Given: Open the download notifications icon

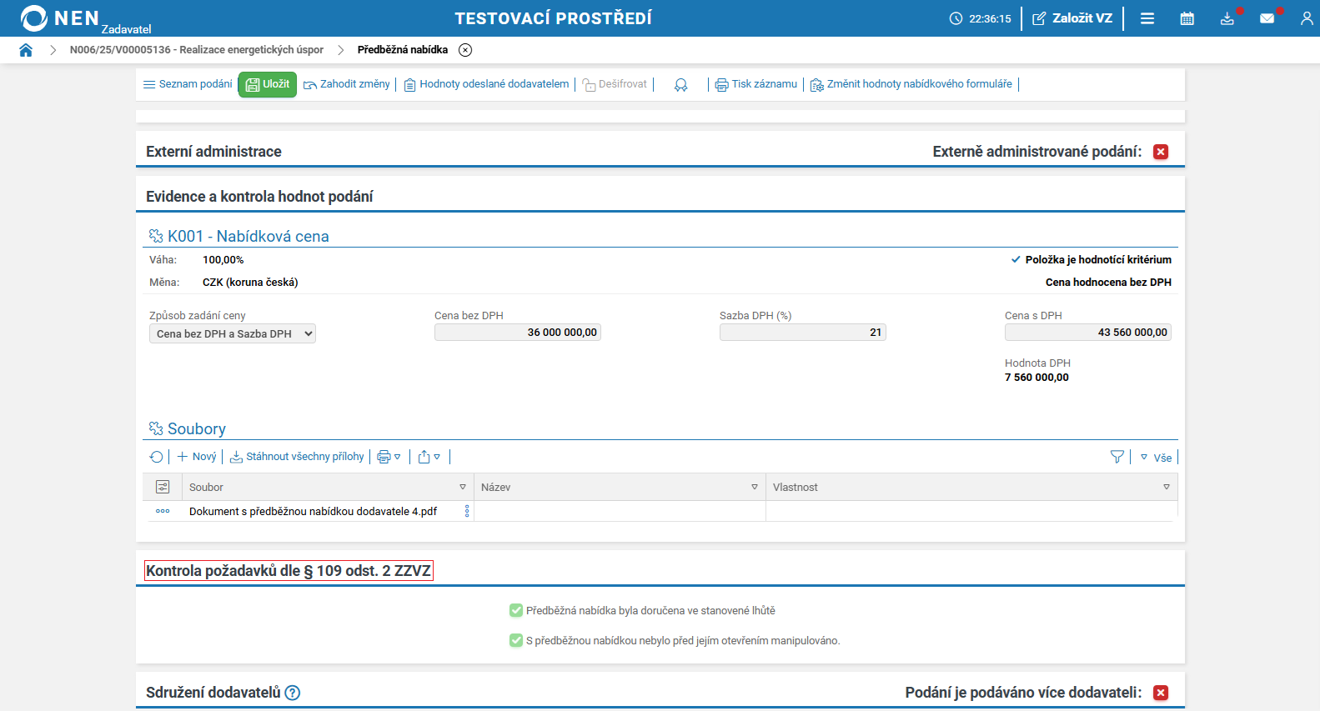Looking at the screenshot, I should pos(1227,18).
